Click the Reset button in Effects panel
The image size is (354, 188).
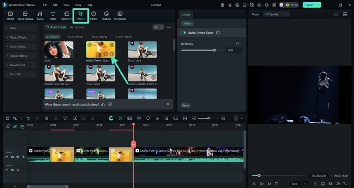click(186, 106)
